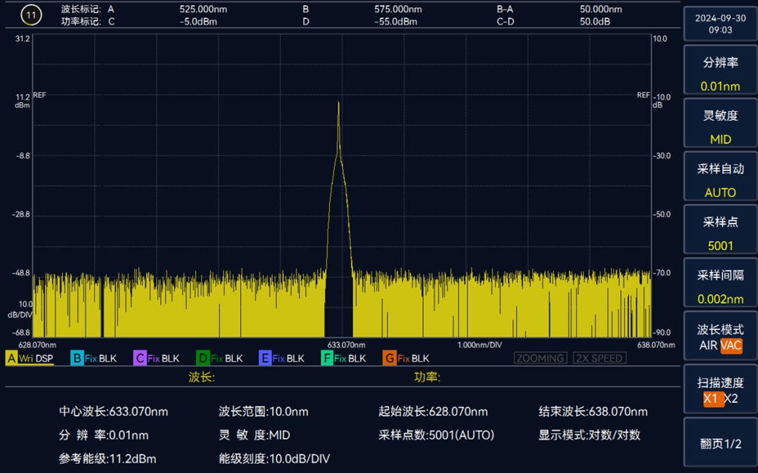Click the spectrum peak near 633.070nm
The width and height of the screenshot is (758, 473).
pyautogui.click(x=338, y=104)
